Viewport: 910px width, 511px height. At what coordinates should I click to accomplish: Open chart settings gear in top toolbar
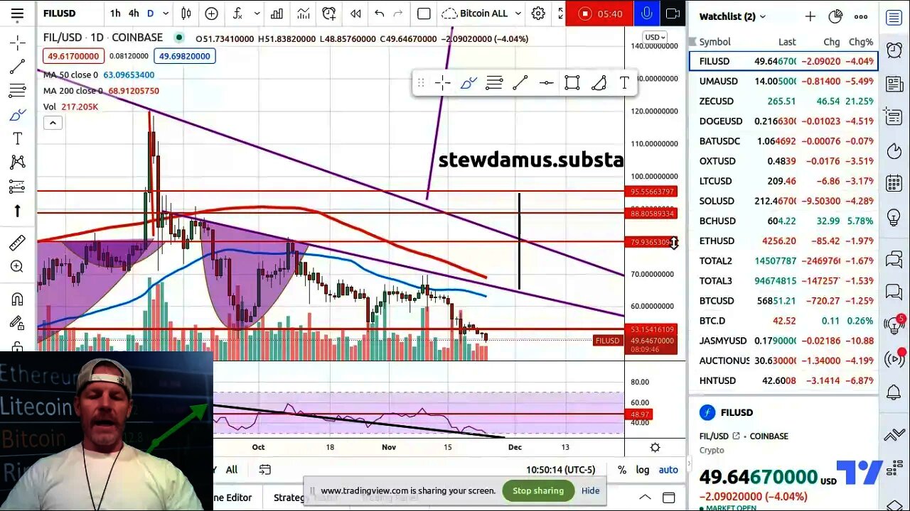pyautogui.click(x=538, y=13)
